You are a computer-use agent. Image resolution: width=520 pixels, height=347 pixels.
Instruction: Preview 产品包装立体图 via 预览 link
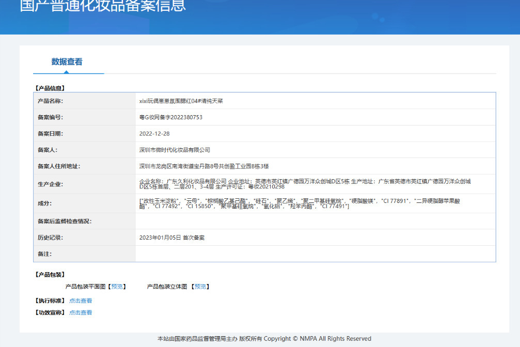pyautogui.click(x=200, y=287)
